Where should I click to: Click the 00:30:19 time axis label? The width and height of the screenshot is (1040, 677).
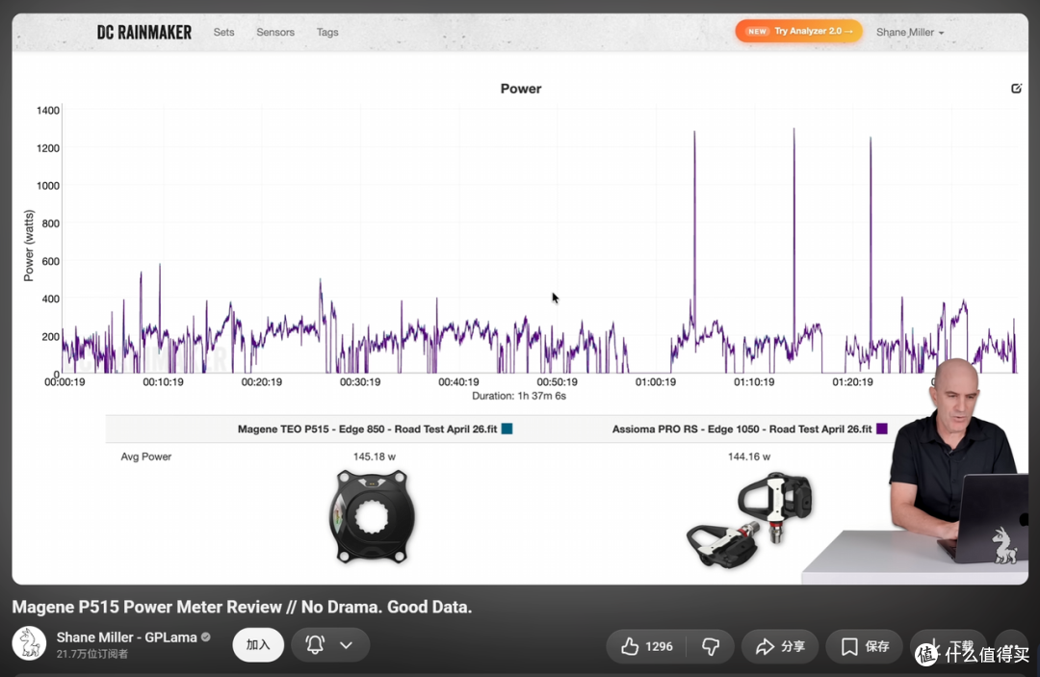(x=360, y=382)
